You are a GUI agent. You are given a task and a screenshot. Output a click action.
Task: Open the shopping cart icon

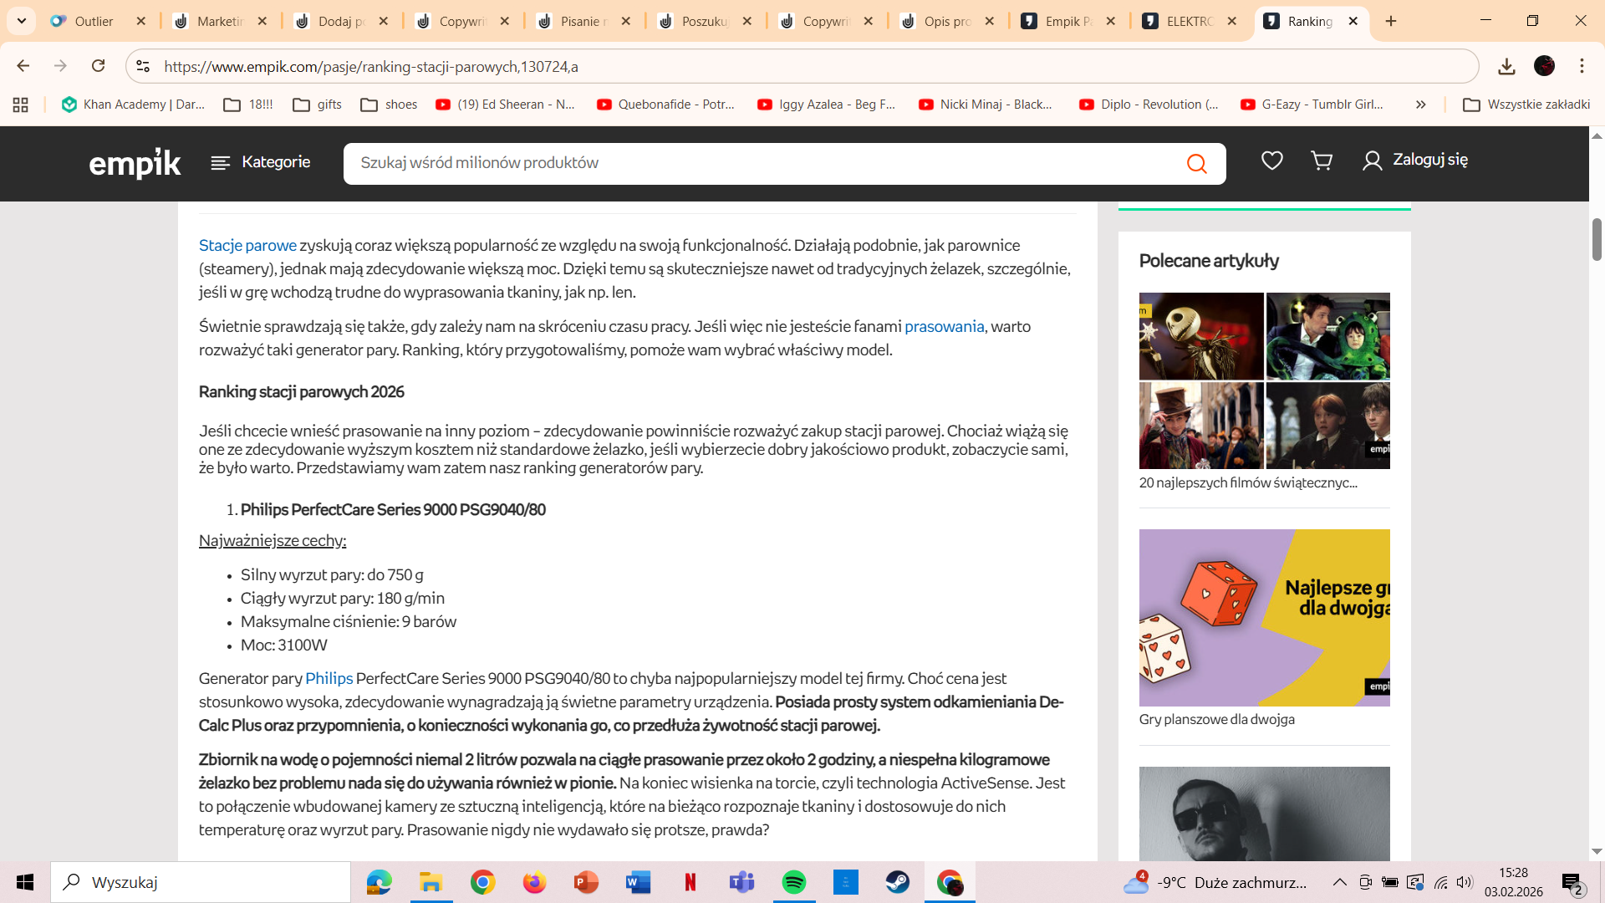pyautogui.click(x=1322, y=161)
